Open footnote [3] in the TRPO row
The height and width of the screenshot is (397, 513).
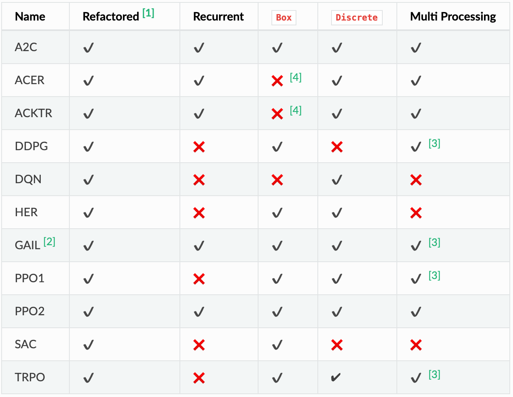(x=434, y=374)
